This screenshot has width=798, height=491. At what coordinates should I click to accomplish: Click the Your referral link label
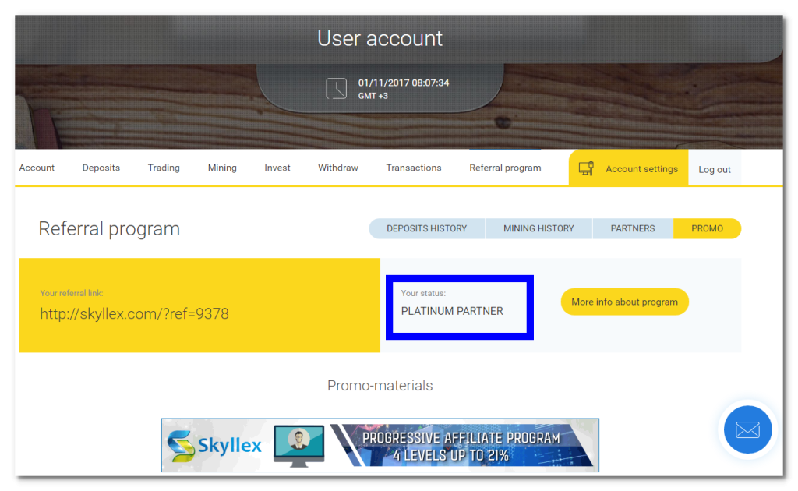coord(72,293)
